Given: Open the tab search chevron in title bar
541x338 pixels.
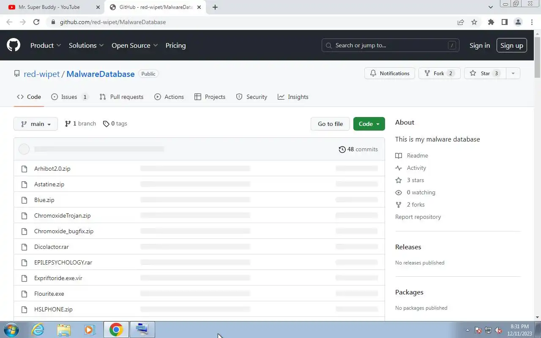Looking at the screenshot, I should coord(490,7).
